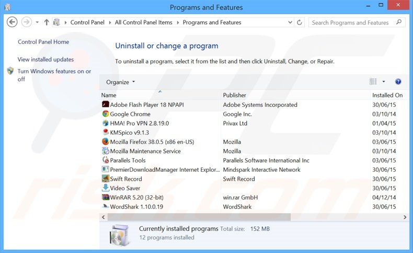Image resolution: width=413 pixels, height=253 pixels.
Task: Click Mindspark Interactive Network publisher cell
Action: pos(261,170)
